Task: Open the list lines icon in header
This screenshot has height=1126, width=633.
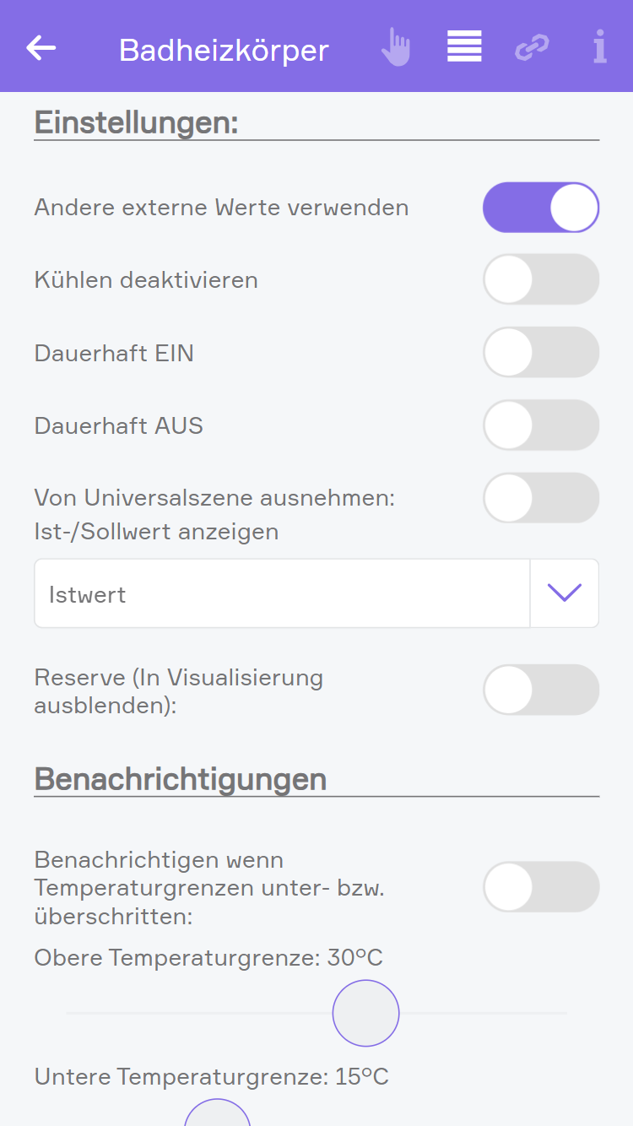Action: click(x=464, y=46)
